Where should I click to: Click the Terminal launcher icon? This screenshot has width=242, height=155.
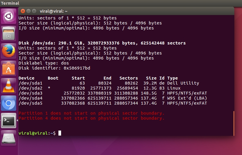pyautogui.click(x=9, y=121)
